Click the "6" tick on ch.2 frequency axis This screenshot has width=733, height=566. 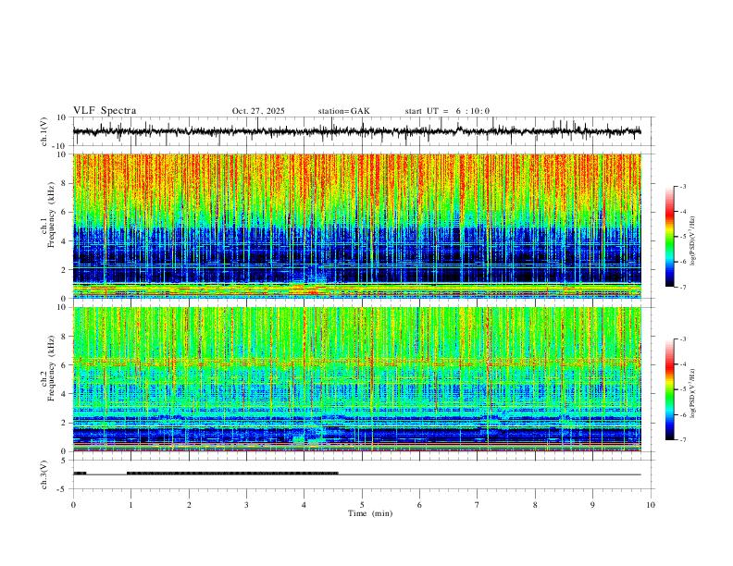[x=65, y=365]
